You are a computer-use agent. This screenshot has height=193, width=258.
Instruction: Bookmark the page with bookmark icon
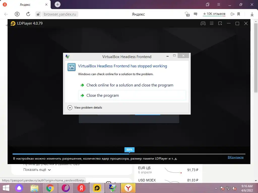(x=239, y=14)
